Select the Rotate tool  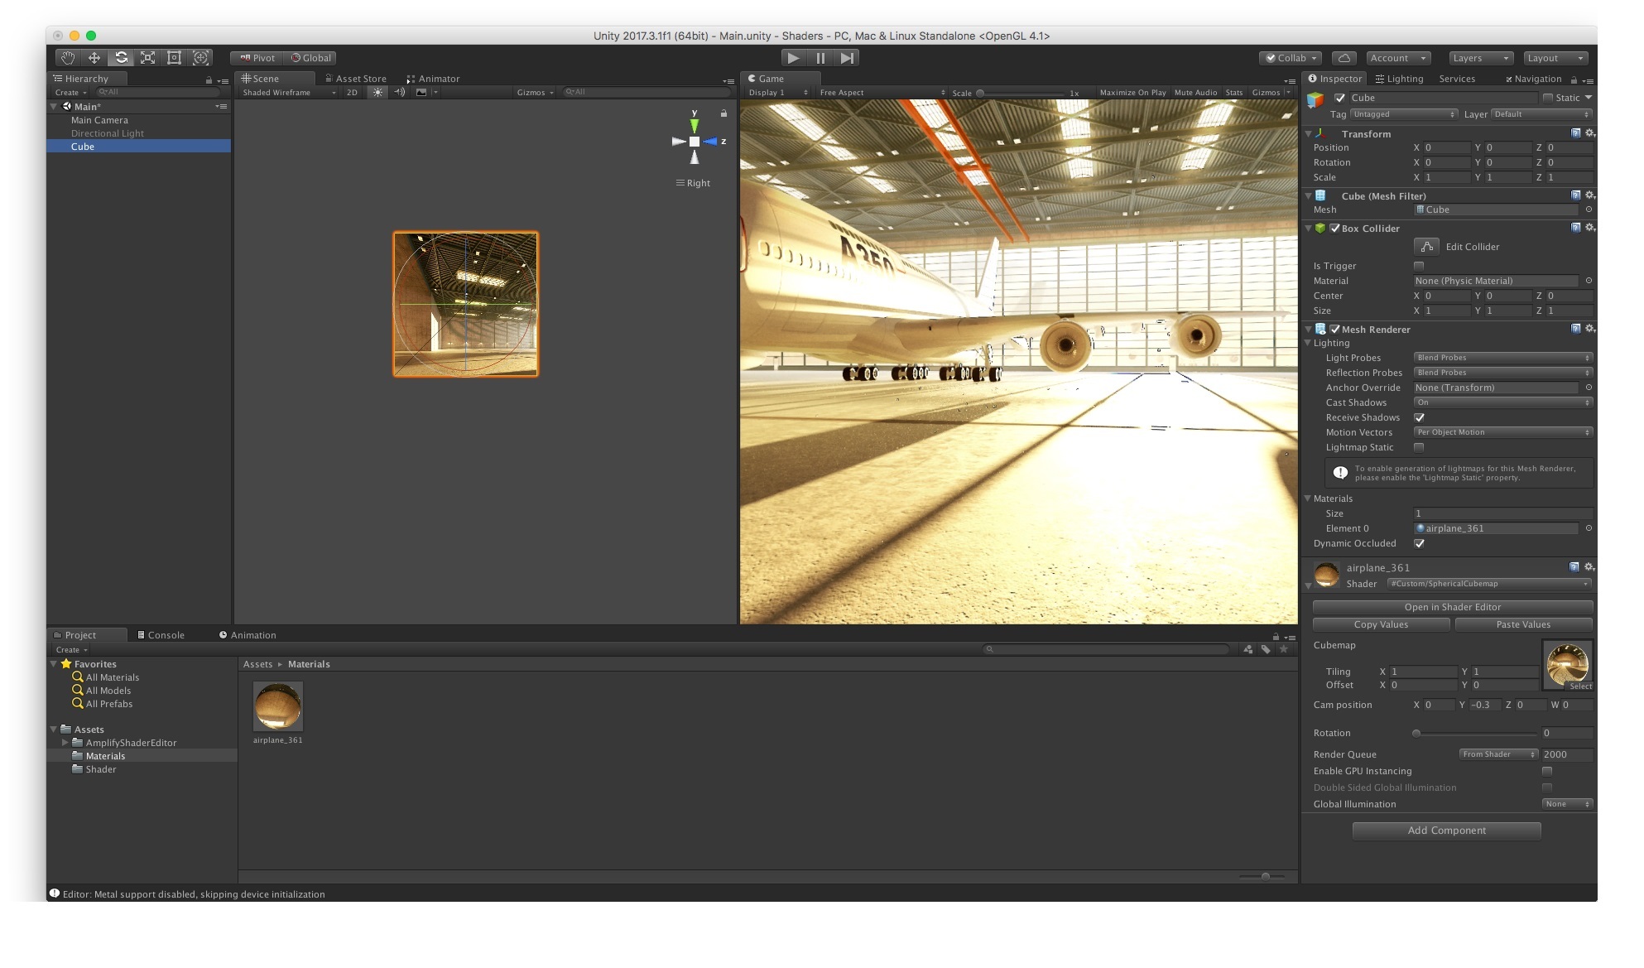tap(120, 58)
